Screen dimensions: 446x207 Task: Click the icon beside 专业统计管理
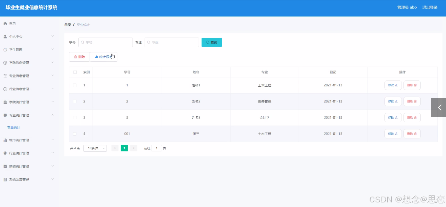(x=5, y=115)
